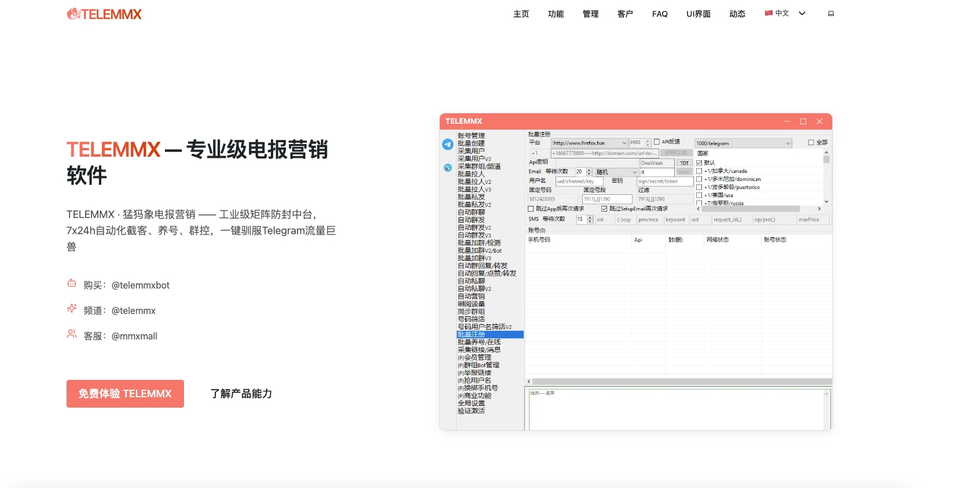The height and width of the screenshot is (488, 963).
Task: Open the FAQ navigation item
Action: 660,14
